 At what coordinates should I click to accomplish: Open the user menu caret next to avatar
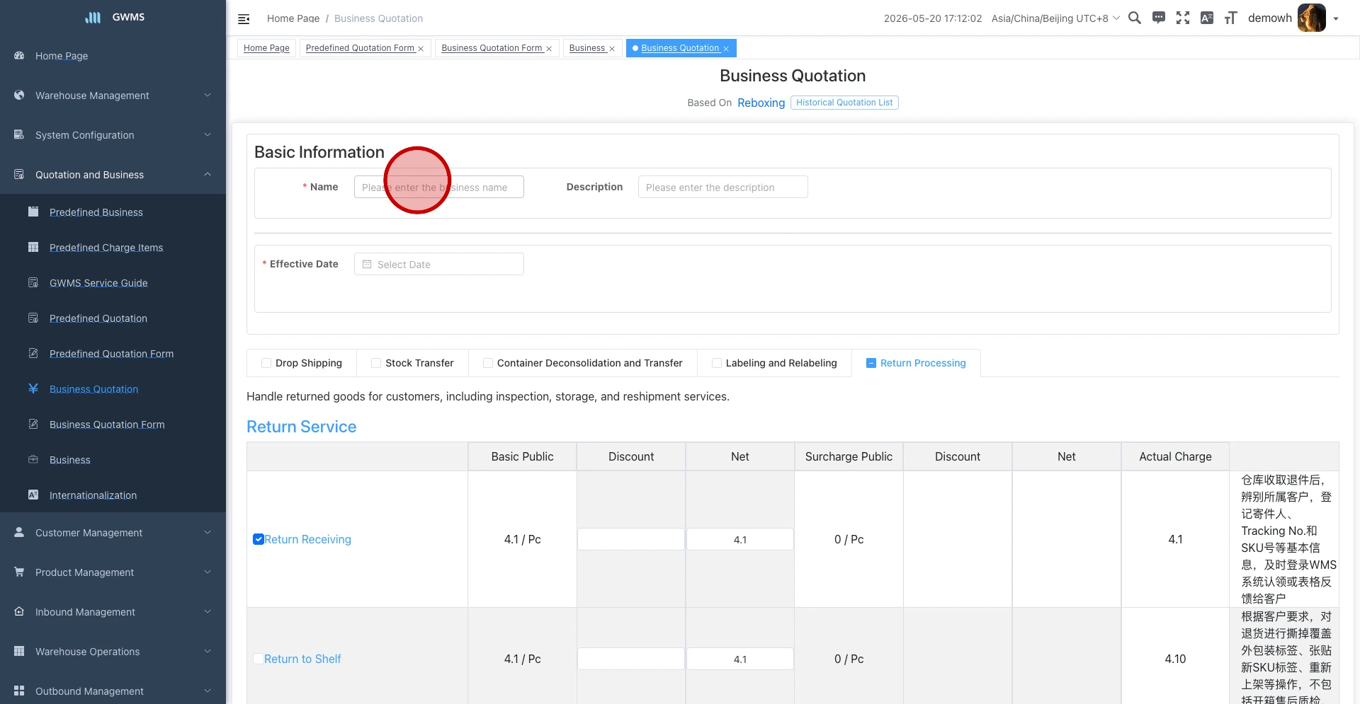click(x=1336, y=19)
